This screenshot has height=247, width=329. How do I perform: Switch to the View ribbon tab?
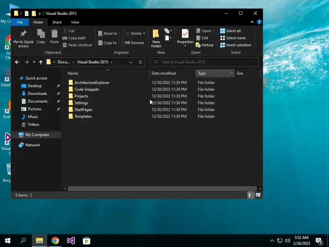(x=75, y=22)
